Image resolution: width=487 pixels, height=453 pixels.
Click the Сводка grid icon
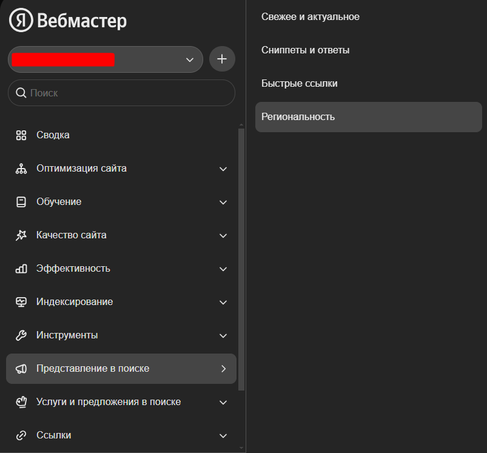(x=21, y=135)
